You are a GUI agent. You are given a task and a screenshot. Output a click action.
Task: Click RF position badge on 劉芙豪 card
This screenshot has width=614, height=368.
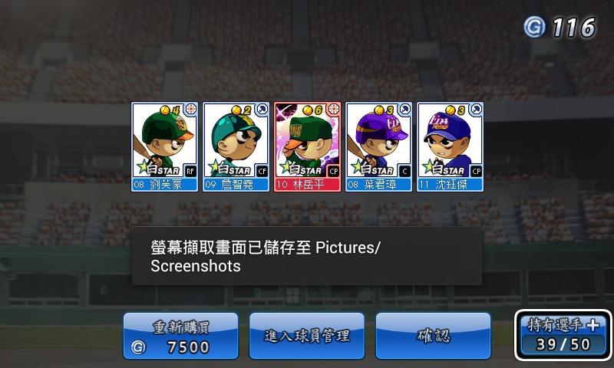click(190, 171)
